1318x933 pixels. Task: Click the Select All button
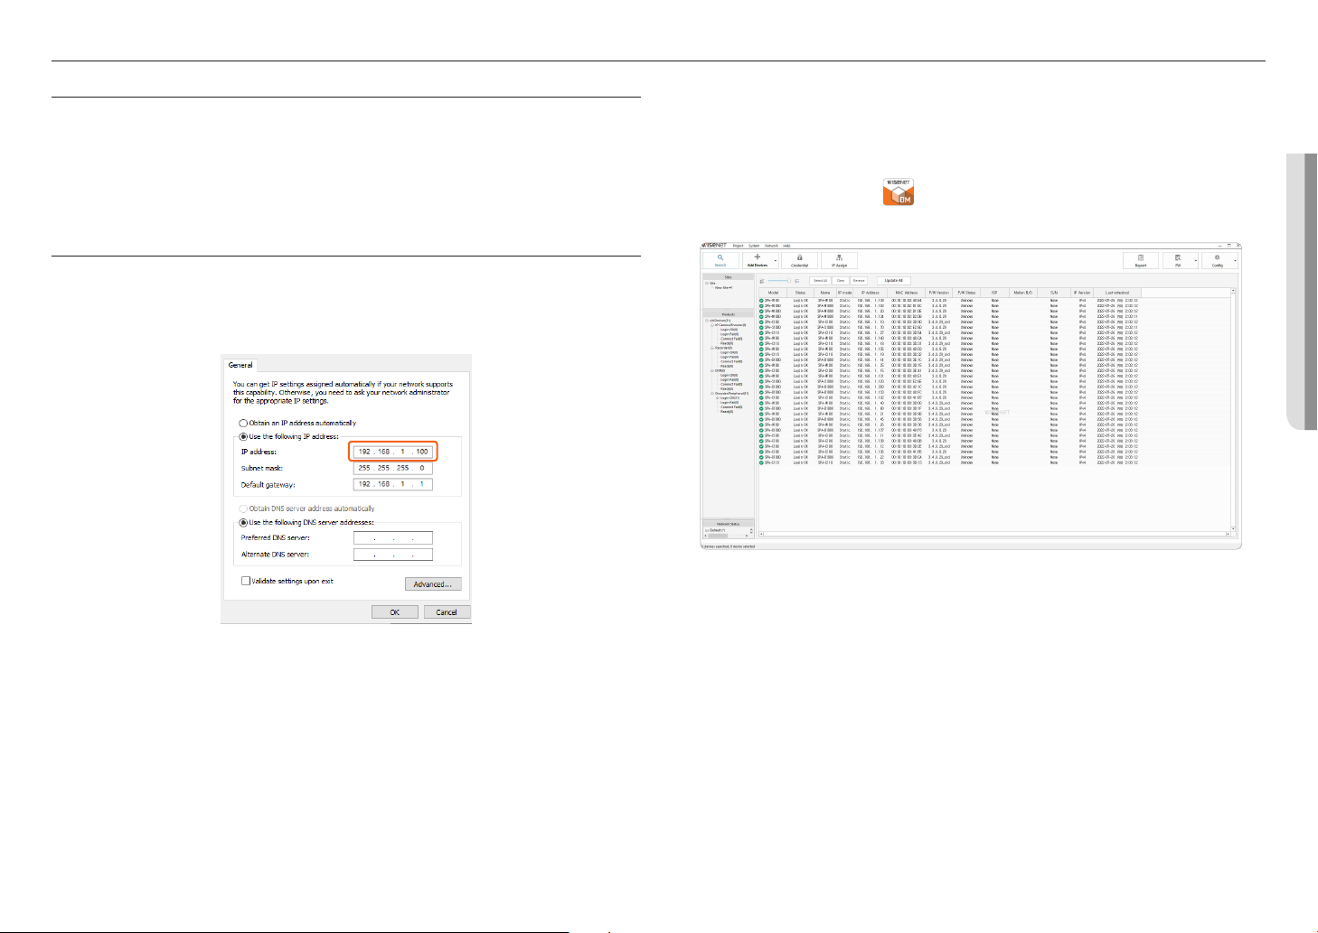click(x=820, y=281)
